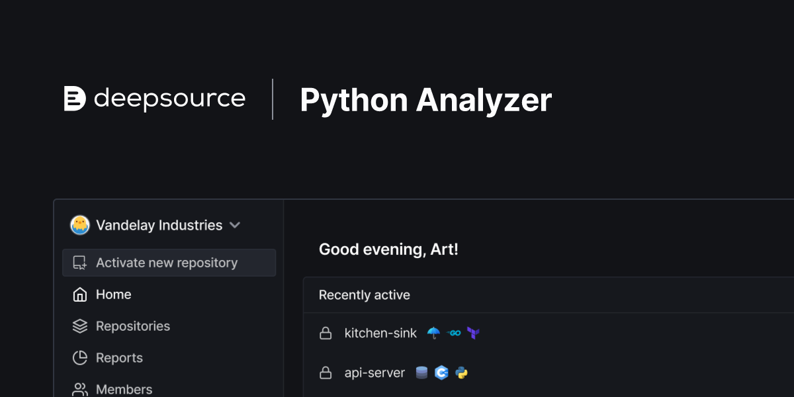Screen dimensions: 794x397
Task: Click the lock icon beside kitchen-sink
Action: 326,333
